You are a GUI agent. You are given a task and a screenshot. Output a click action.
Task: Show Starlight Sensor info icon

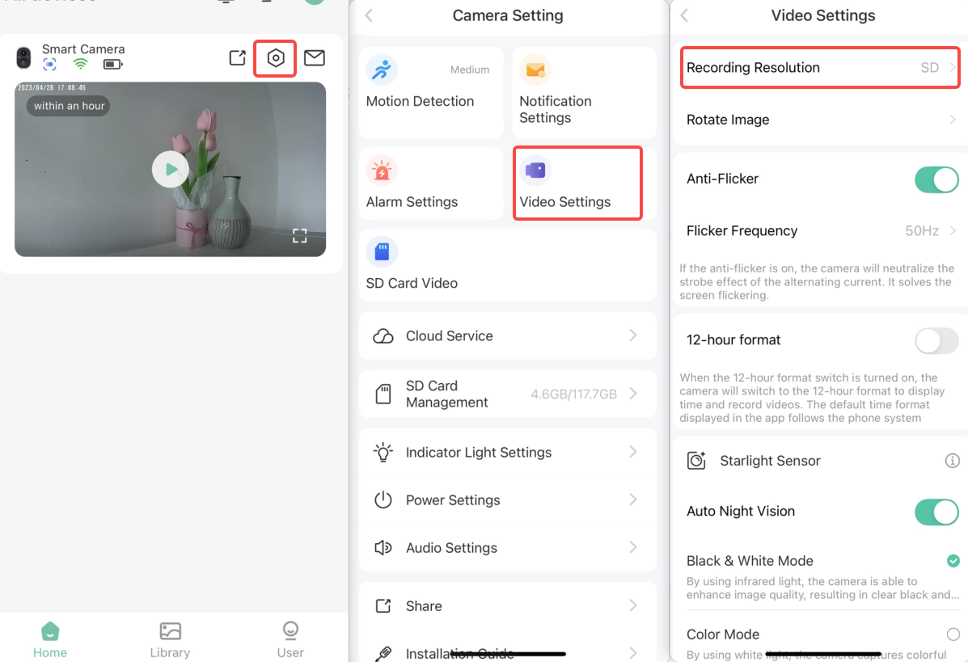pos(953,461)
